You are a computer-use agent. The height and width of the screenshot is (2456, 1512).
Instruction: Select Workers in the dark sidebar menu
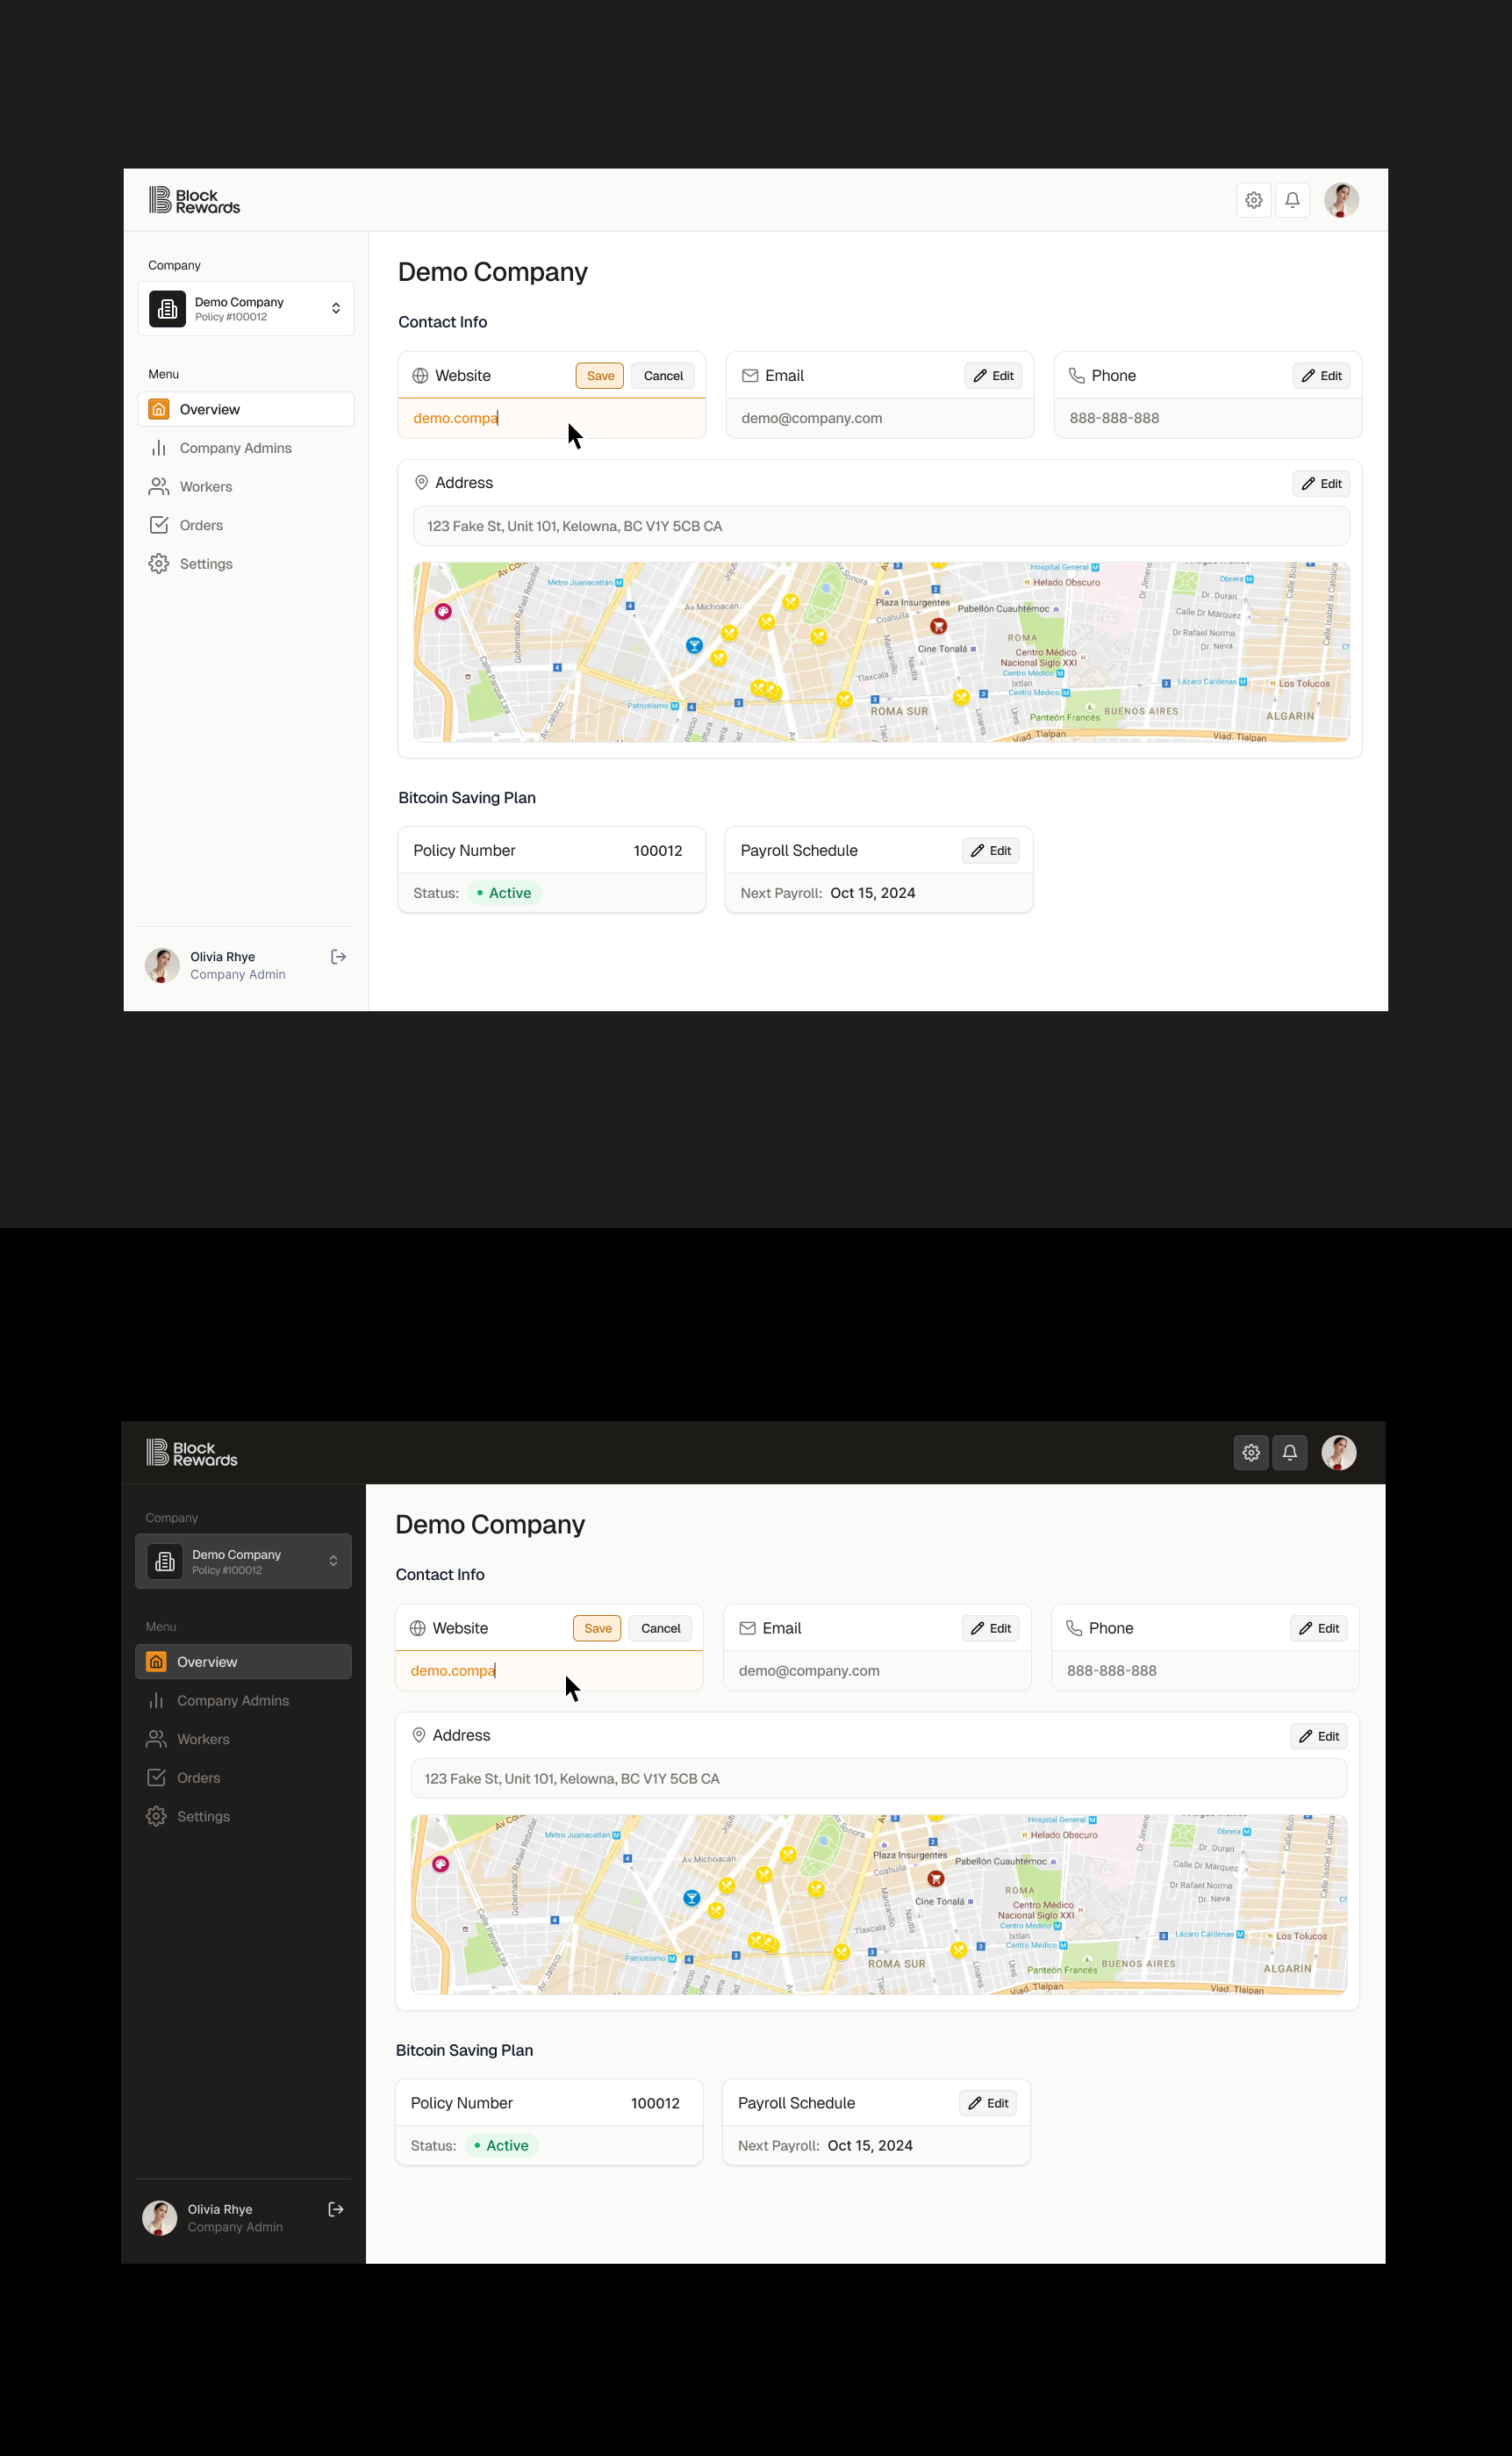tap(203, 1739)
